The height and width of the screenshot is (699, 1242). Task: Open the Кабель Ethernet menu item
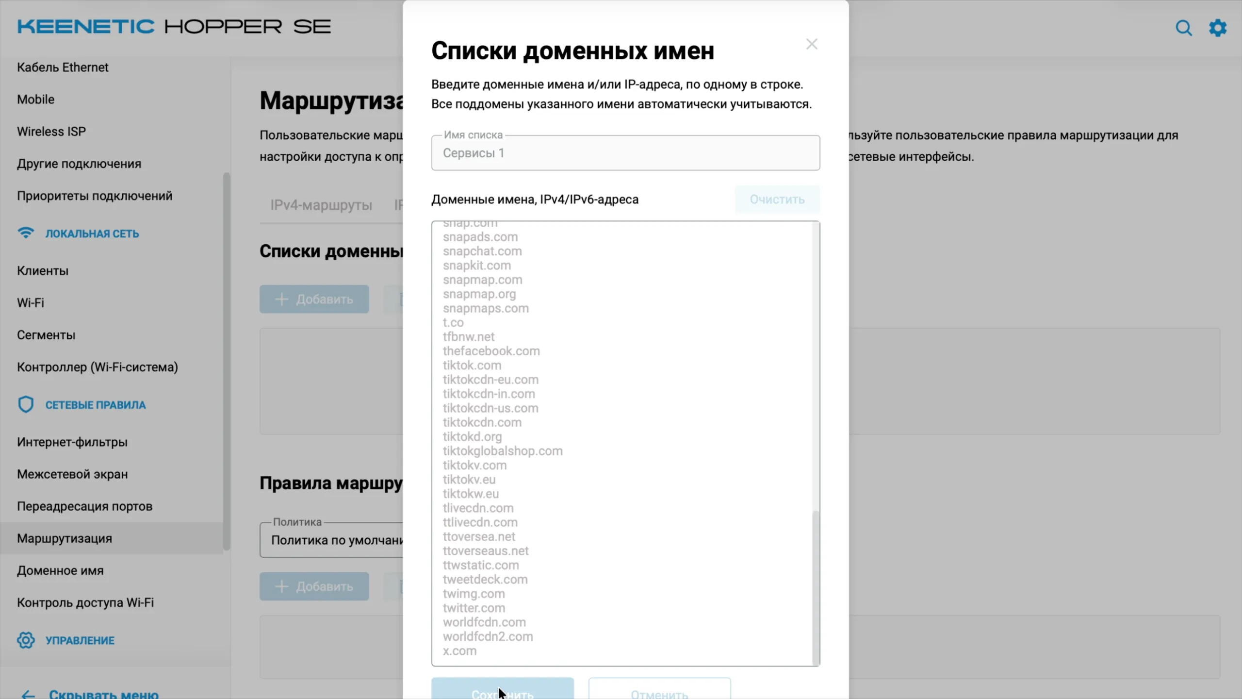coord(63,67)
